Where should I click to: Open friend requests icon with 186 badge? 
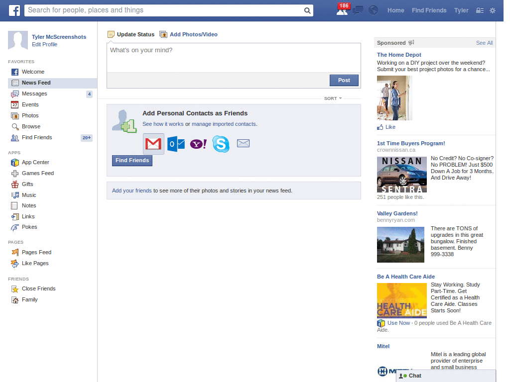coord(343,10)
